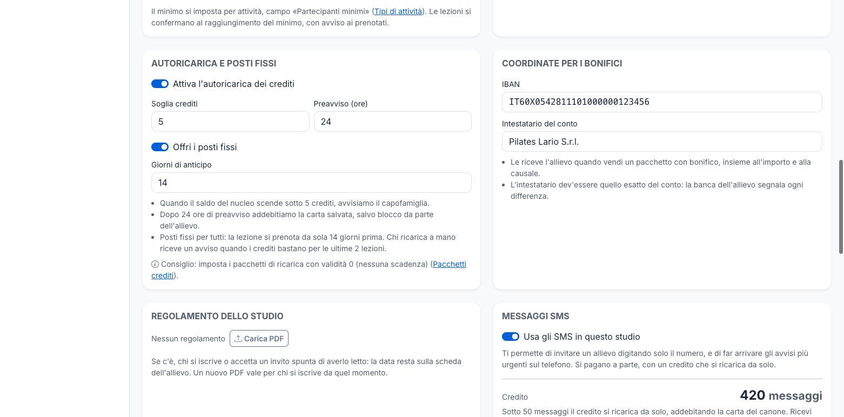Toggle the Usa gli SMS switch

coord(511,337)
